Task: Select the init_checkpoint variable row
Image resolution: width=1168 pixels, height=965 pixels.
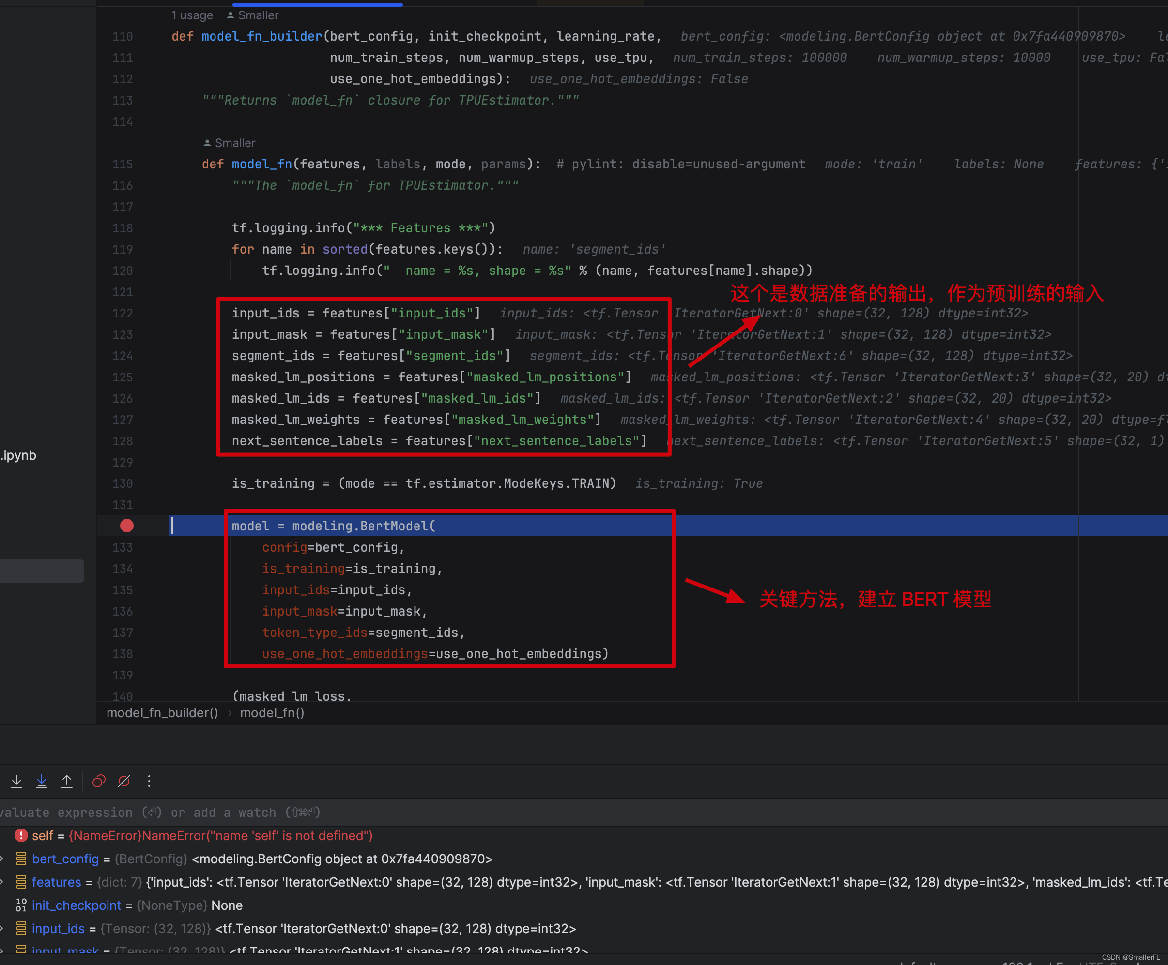Action: click(x=584, y=905)
